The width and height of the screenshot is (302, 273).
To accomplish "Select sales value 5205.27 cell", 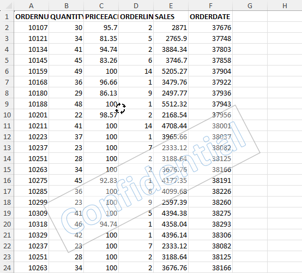I will 171,71.
